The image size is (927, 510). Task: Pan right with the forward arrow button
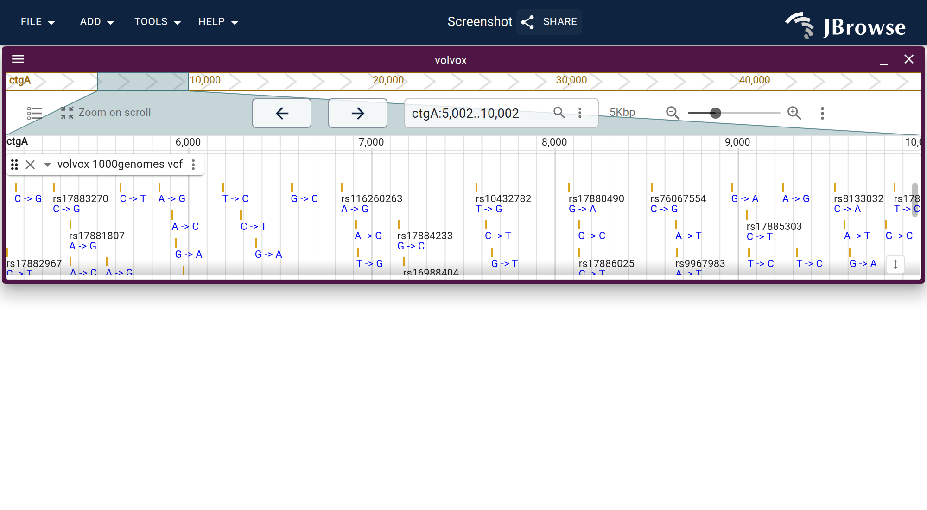(x=358, y=113)
